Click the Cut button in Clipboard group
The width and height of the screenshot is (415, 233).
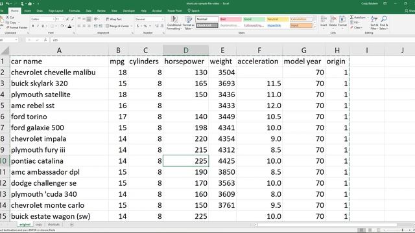click(10, 17)
